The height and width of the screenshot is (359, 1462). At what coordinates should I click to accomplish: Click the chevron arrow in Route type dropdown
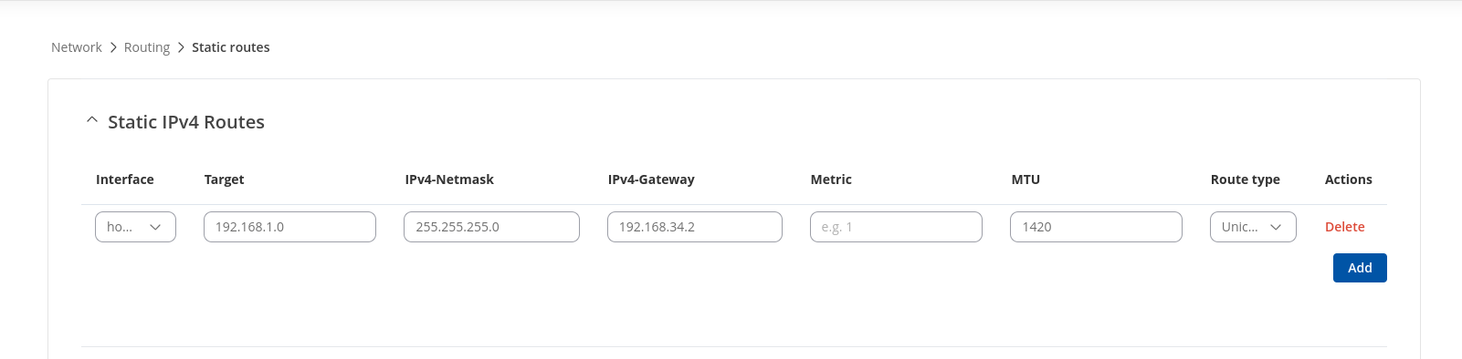pos(1276,227)
